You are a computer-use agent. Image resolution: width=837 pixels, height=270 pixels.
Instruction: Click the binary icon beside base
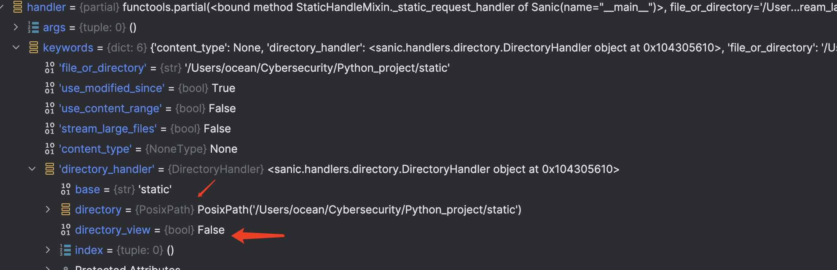(x=66, y=189)
